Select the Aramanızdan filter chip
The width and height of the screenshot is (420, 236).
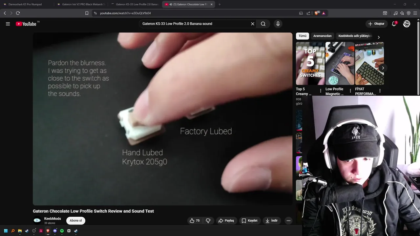point(322,36)
